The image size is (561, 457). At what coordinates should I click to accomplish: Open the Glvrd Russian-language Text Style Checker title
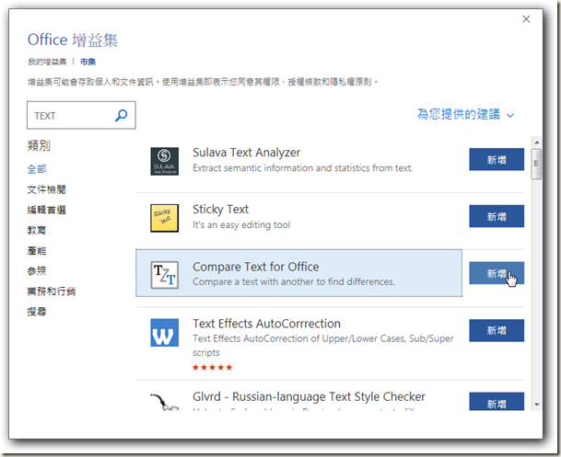pos(309,396)
